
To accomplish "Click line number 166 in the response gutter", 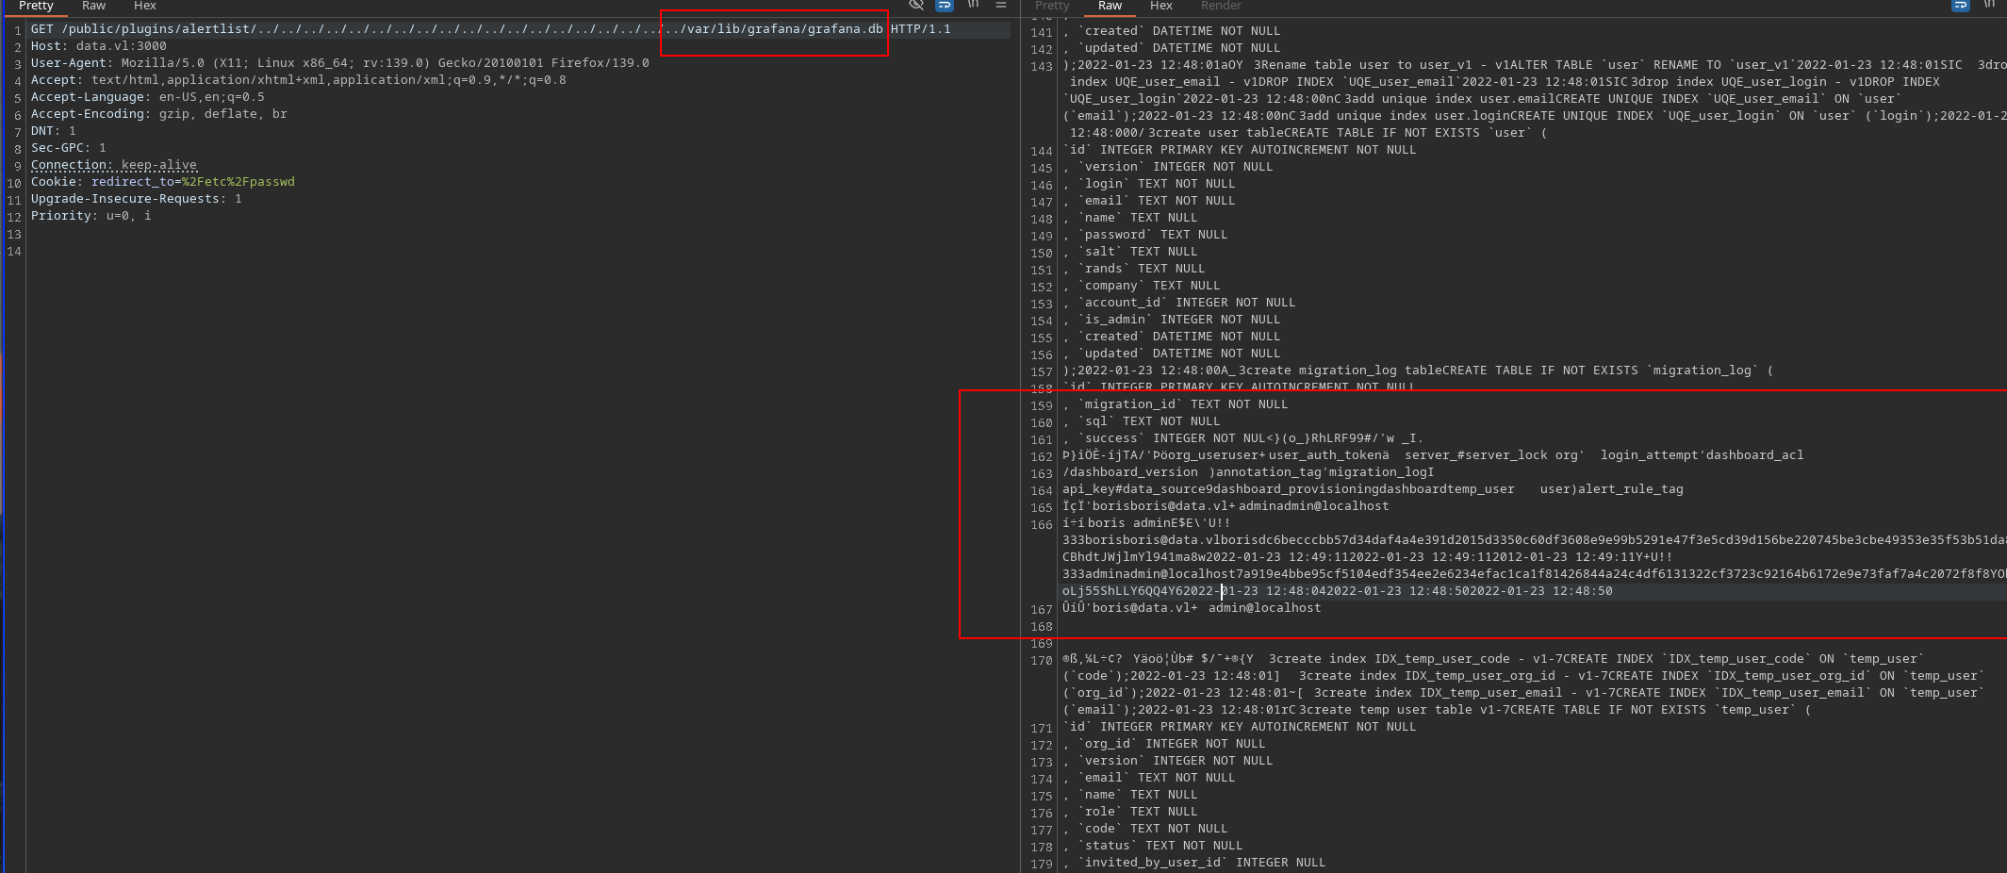I will point(1040,525).
